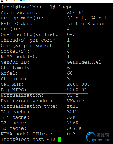Click the Model 60 value
Viewport: 113px width, 144px height.
[70, 73]
